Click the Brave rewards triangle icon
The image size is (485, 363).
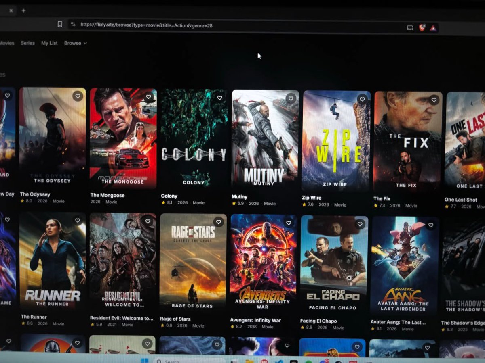point(433,28)
